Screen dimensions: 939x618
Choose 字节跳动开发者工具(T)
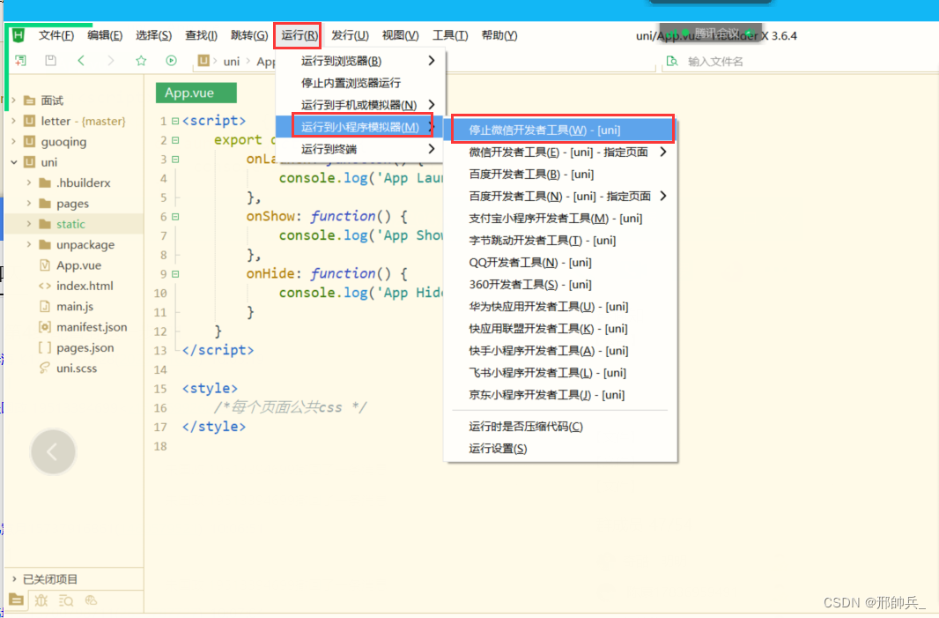coord(561,241)
